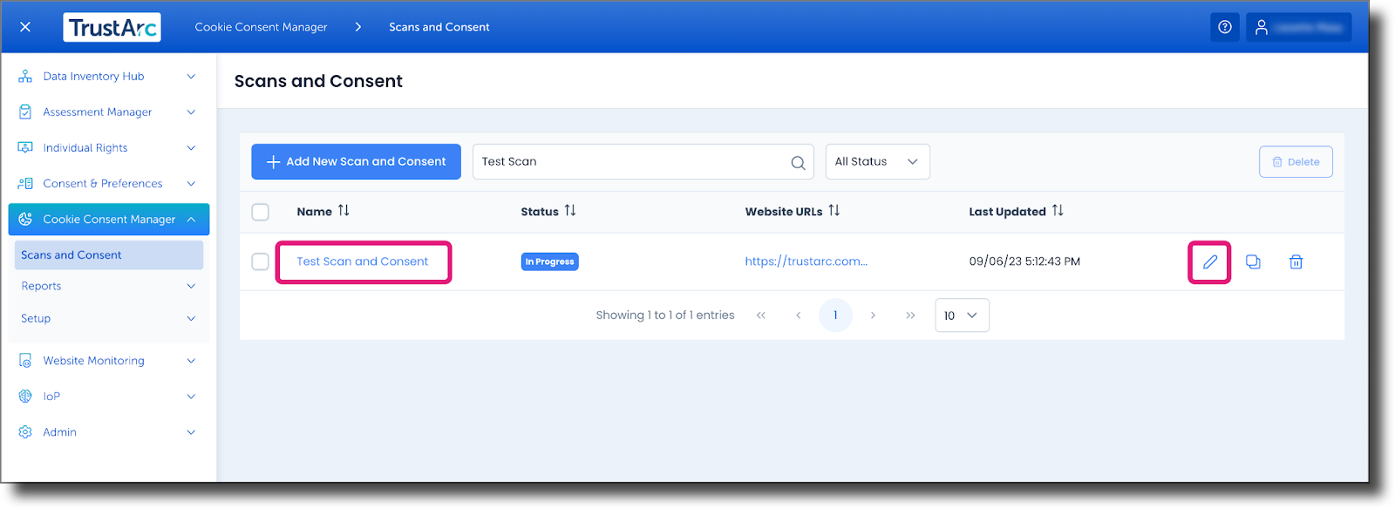Open the All Status filter dropdown
This screenshot has height=509, width=1395.
coord(877,162)
